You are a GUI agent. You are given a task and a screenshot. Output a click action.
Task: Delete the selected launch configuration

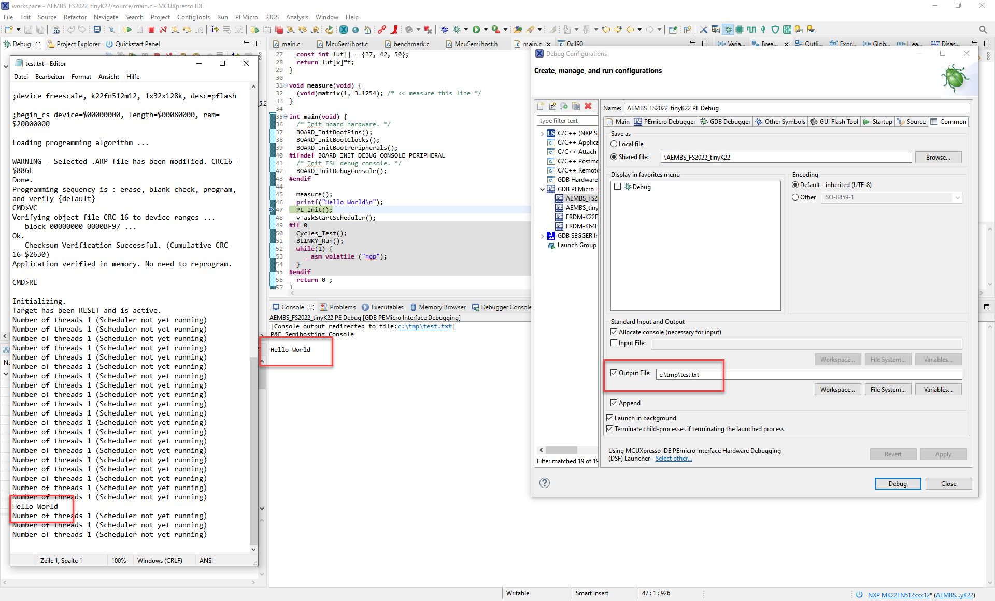click(588, 106)
